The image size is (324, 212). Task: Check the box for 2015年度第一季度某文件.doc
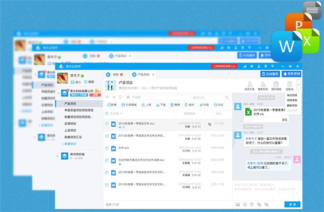click(x=107, y=124)
